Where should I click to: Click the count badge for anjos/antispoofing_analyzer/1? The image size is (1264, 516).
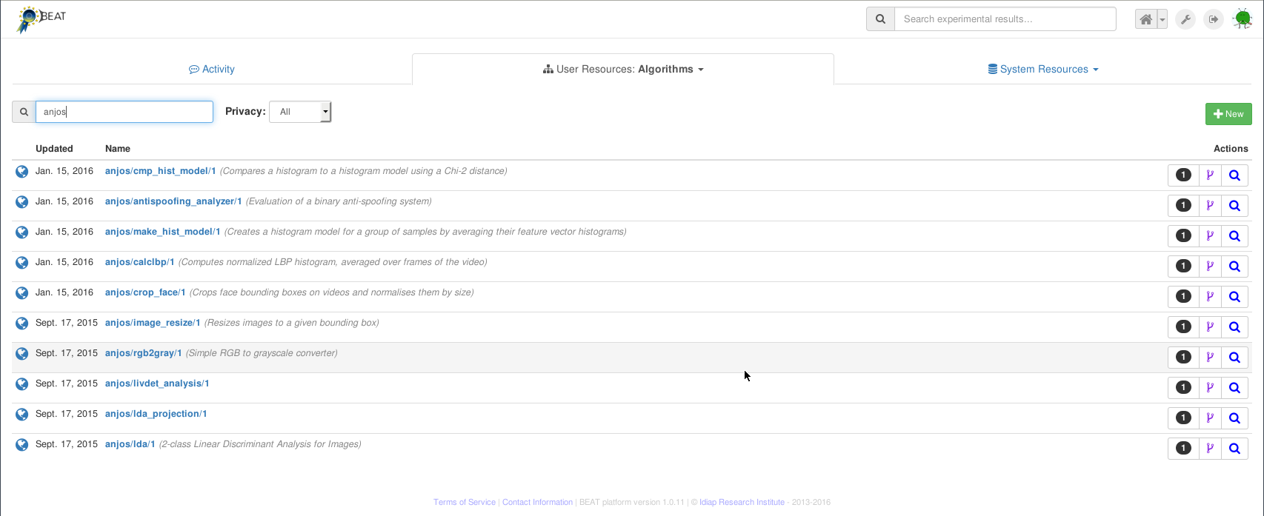(1183, 206)
